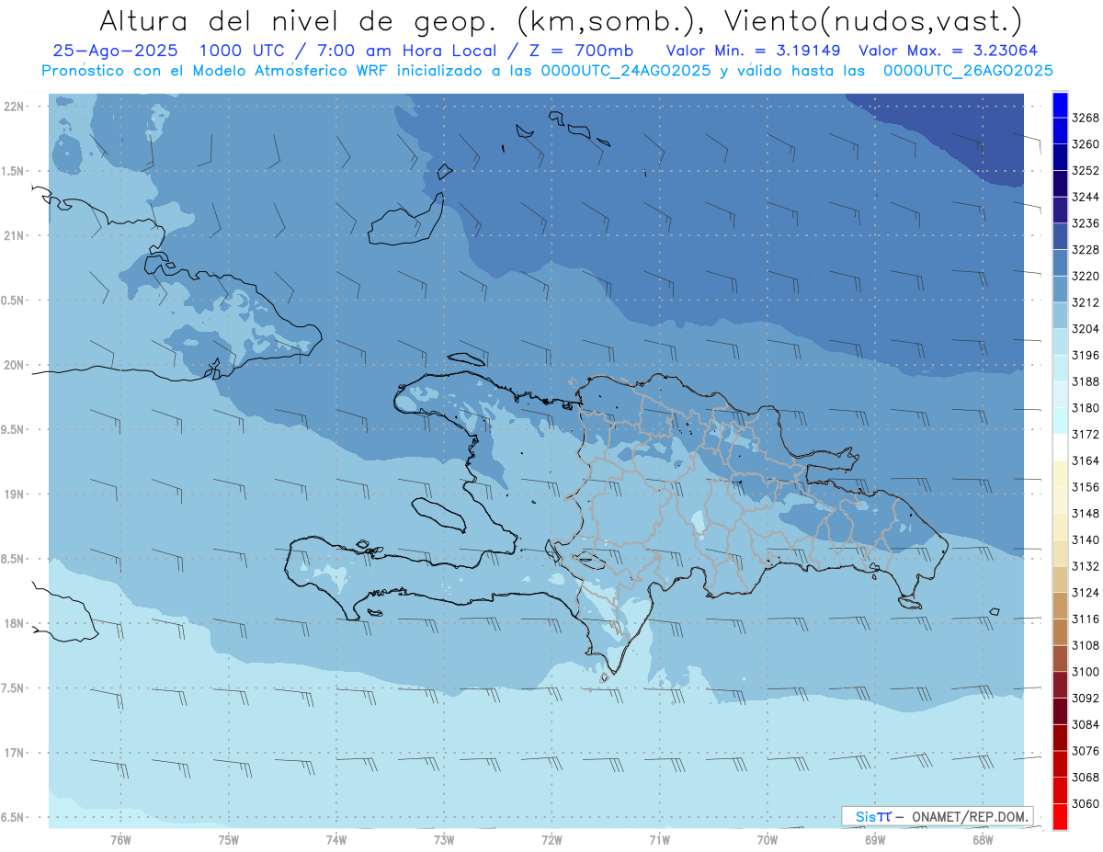Image resolution: width=1103 pixels, height=852 pixels.
Task: Click the tan swatch between 3124 and 3116
Action: pyautogui.click(x=1060, y=606)
